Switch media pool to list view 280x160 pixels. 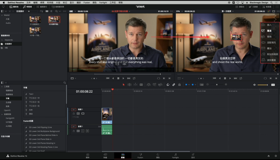pos(51,11)
